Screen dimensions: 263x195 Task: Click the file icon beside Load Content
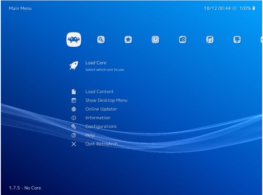[74, 92]
